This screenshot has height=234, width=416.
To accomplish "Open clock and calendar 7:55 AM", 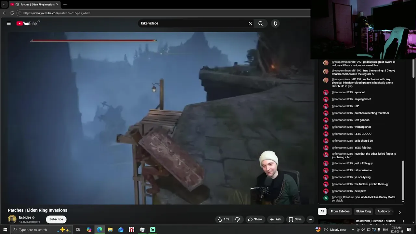I will 397,230.
